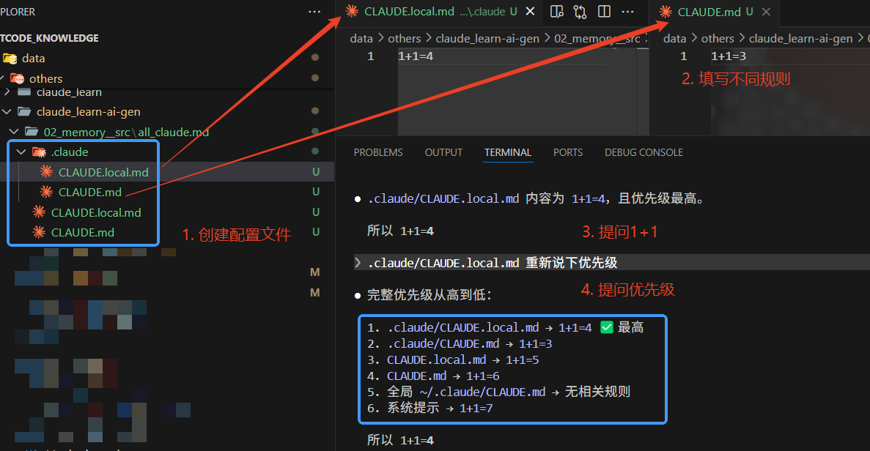Click terminal line 'CLAUDE.md → 1+1=6'
The image size is (870, 451).
coord(433,376)
